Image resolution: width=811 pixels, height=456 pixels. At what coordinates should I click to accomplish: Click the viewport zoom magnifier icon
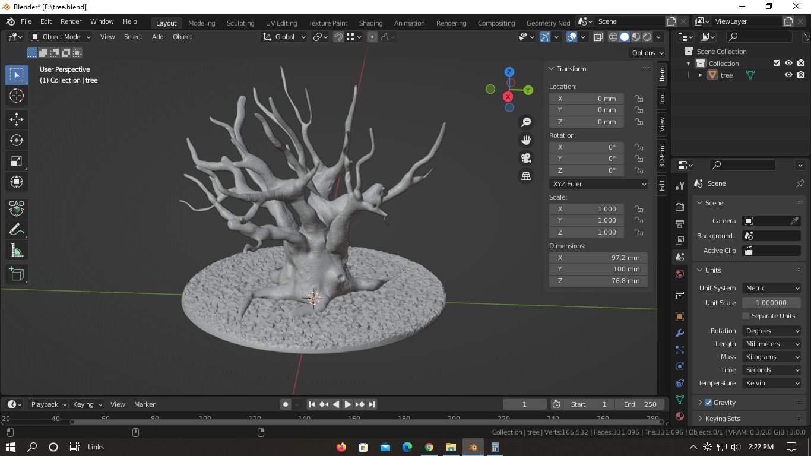(526, 122)
